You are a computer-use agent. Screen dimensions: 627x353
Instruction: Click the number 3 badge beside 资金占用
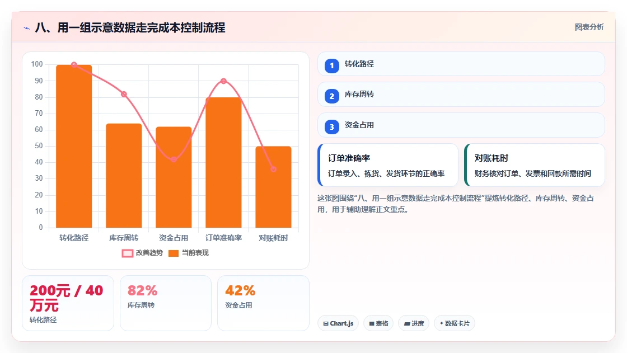(x=331, y=127)
